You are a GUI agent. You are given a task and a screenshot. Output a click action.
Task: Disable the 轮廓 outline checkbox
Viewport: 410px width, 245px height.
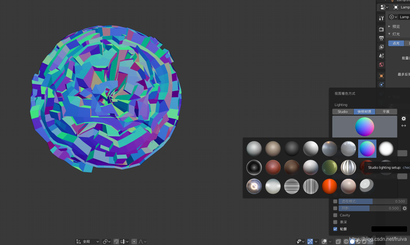(335, 229)
